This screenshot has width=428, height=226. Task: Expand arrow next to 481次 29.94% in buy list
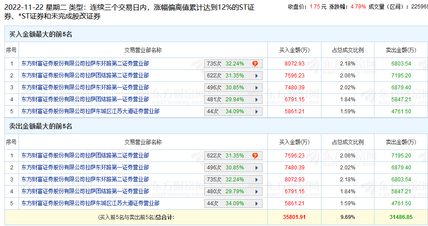tap(256, 100)
